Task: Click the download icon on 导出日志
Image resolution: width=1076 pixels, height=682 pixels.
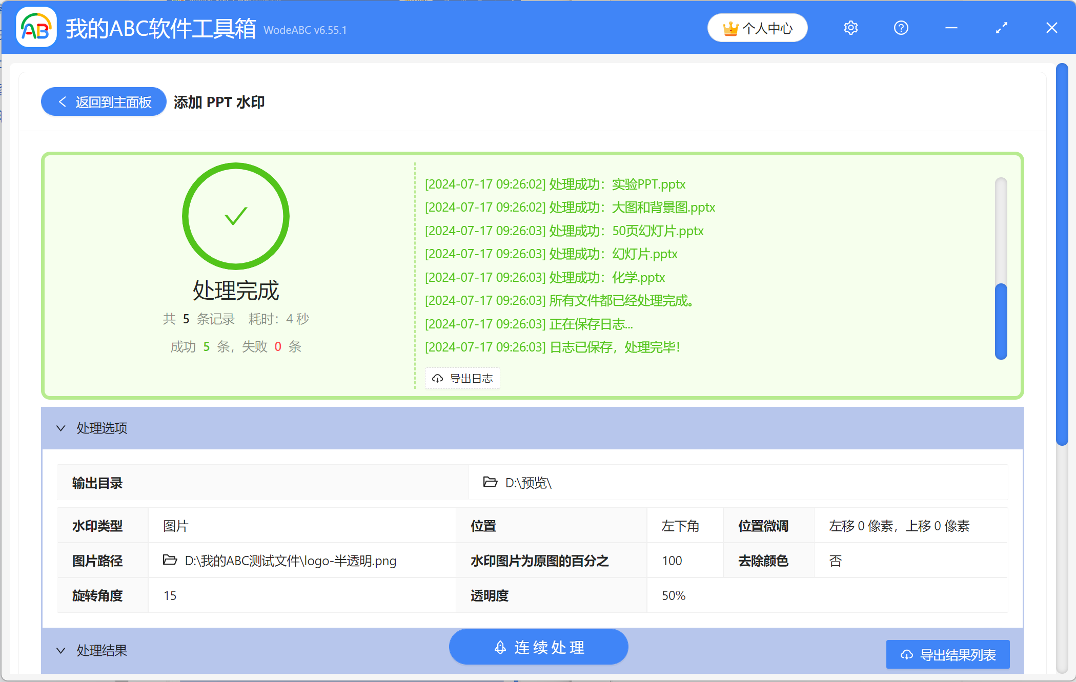Action: coord(437,378)
